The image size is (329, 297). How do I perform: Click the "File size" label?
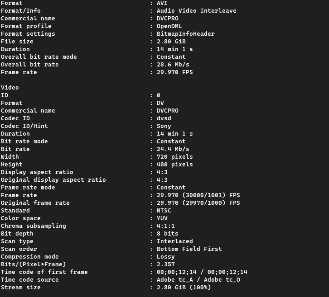[17, 41]
